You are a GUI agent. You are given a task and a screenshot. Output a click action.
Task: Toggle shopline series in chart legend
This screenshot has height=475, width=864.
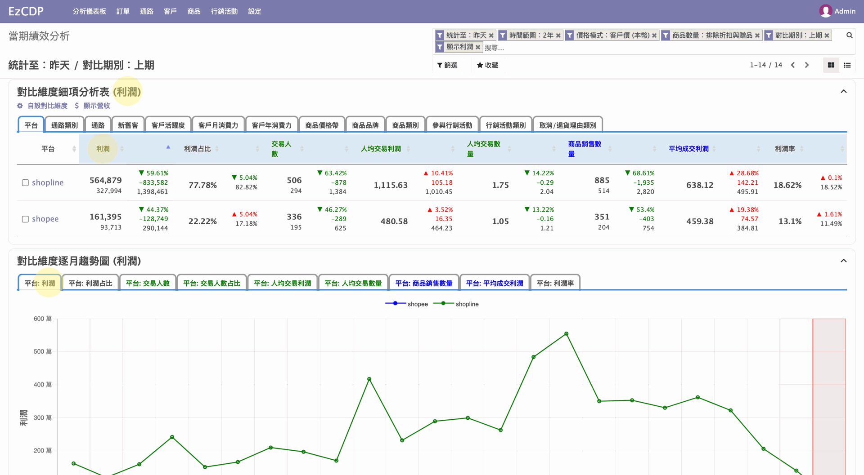point(456,304)
